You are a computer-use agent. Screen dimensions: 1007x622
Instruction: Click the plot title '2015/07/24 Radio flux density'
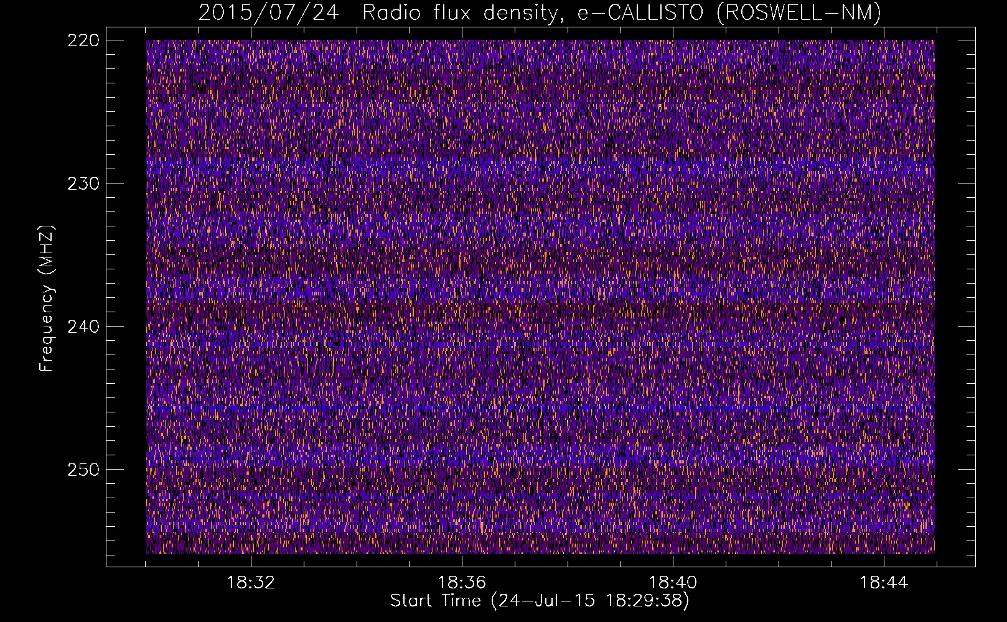pyautogui.click(x=540, y=12)
